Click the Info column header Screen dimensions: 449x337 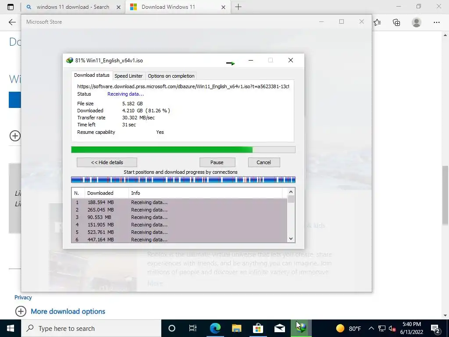[x=205, y=193]
